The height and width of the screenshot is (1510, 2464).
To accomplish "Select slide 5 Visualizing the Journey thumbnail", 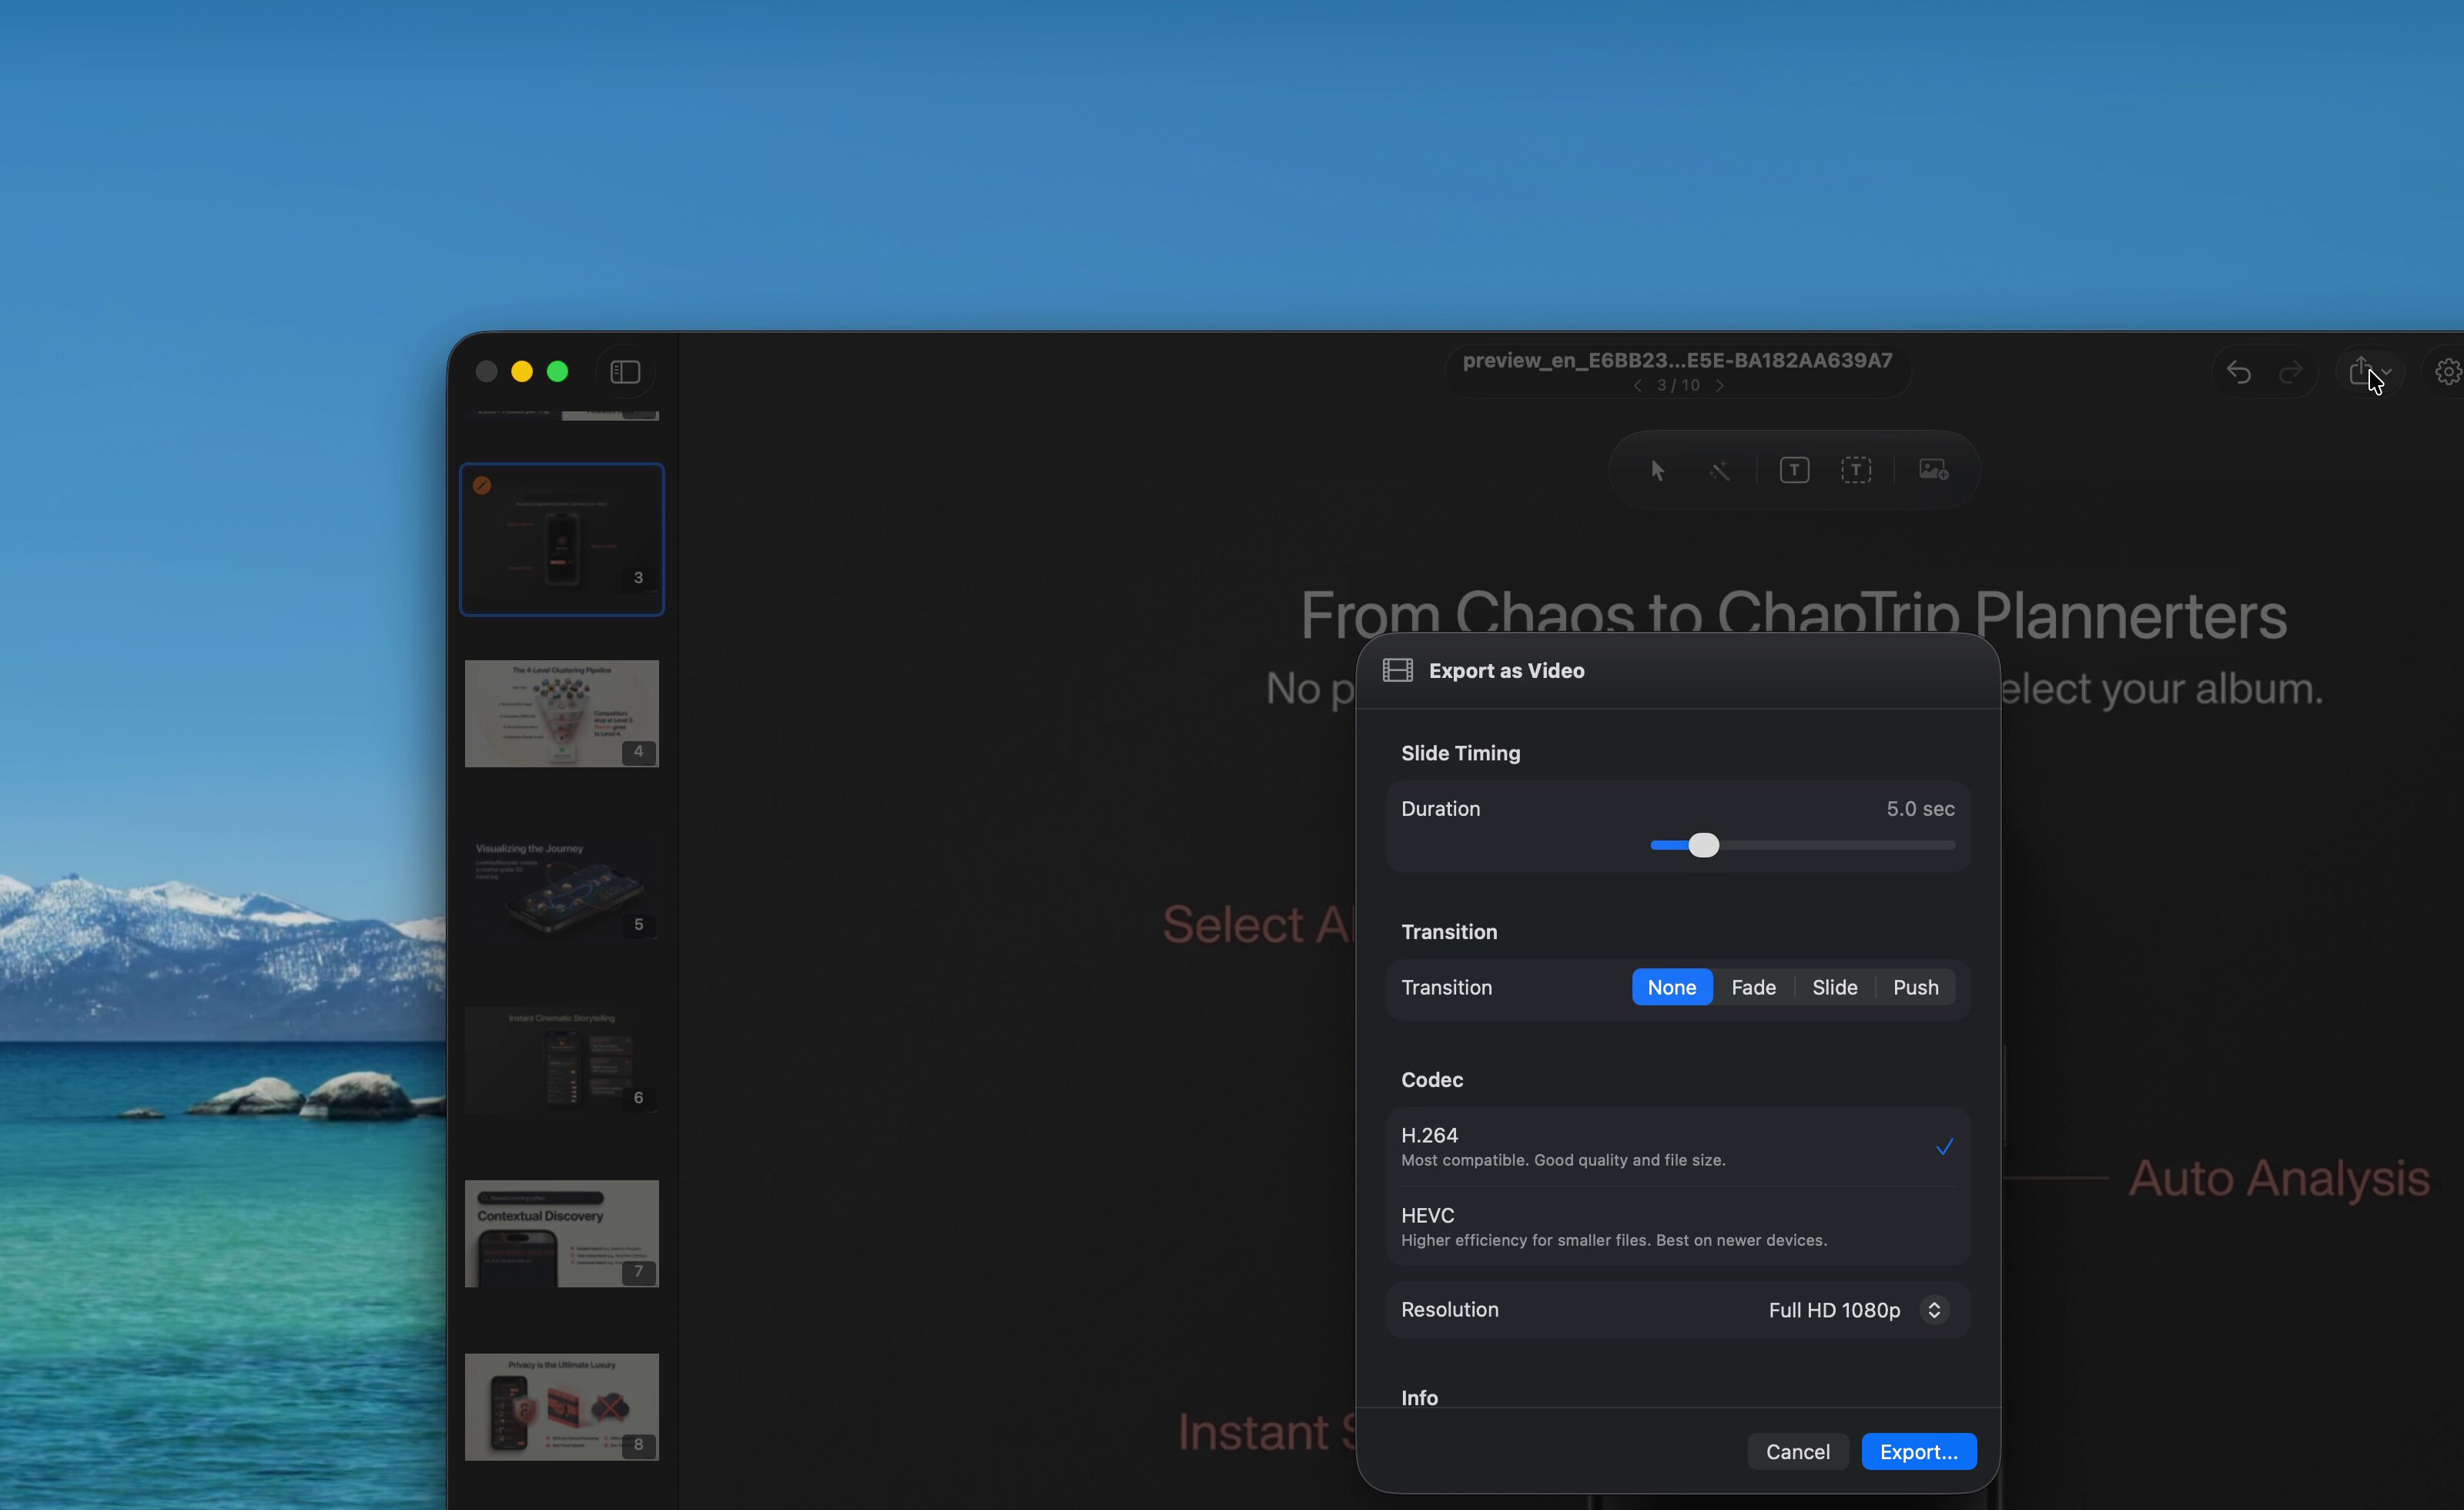I will [561, 887].
